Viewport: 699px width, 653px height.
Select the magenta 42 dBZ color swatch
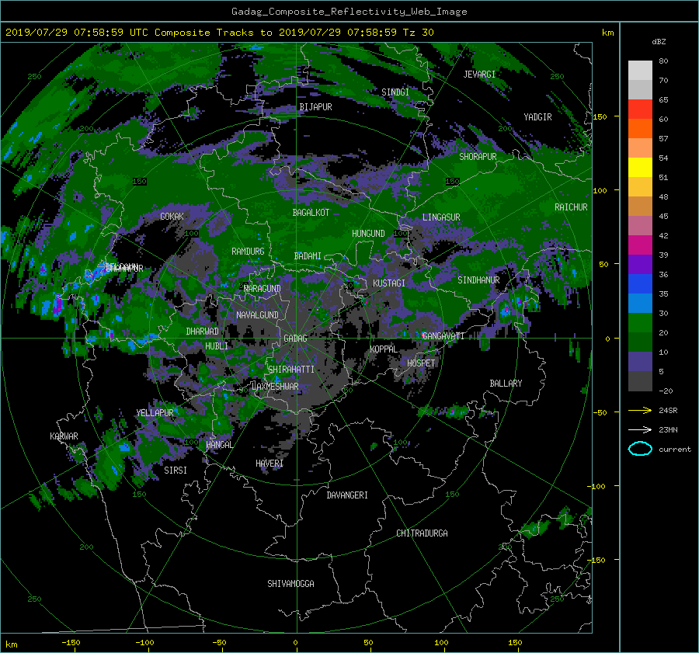tap(640, 245)
